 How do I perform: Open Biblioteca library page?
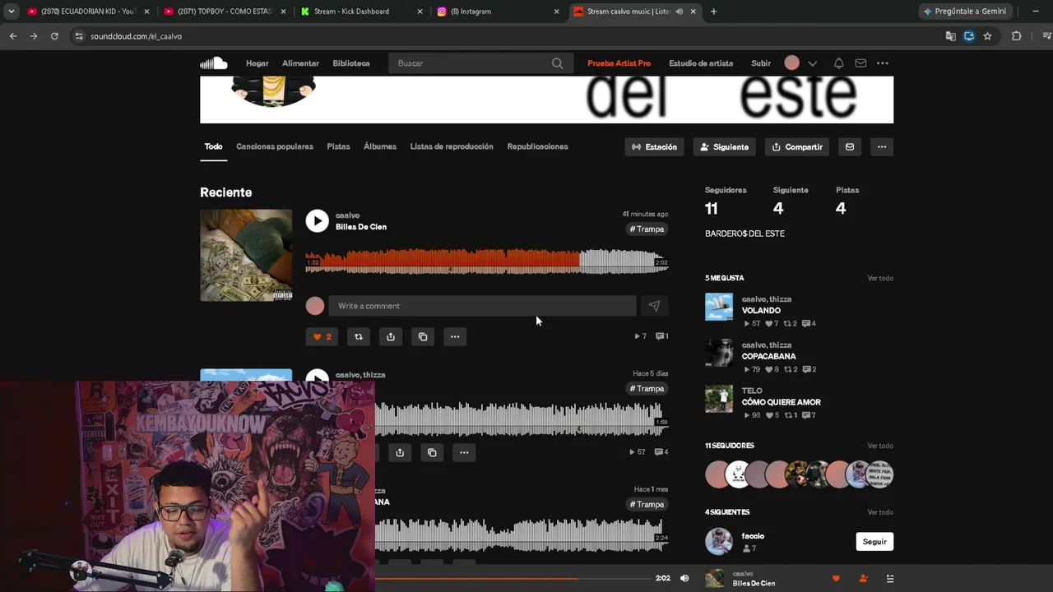[x=351, y=63]
